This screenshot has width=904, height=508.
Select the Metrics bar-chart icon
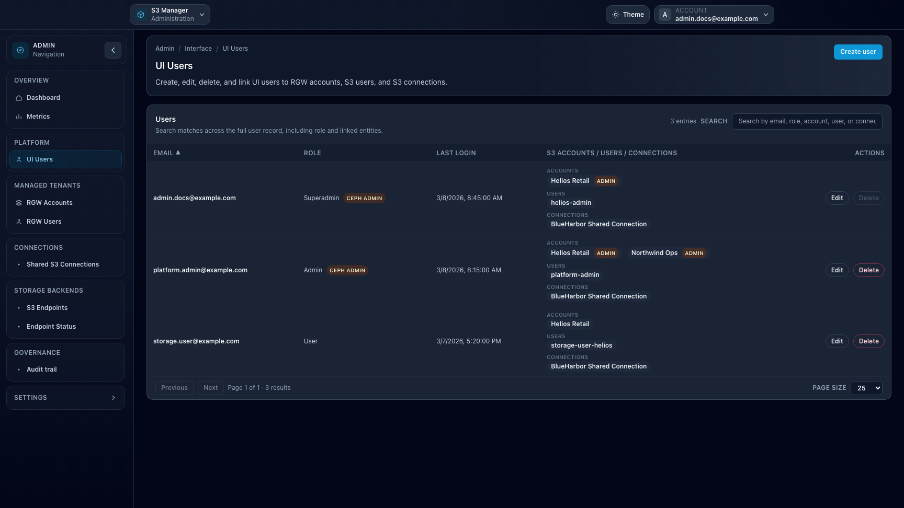tap(19, 117)
